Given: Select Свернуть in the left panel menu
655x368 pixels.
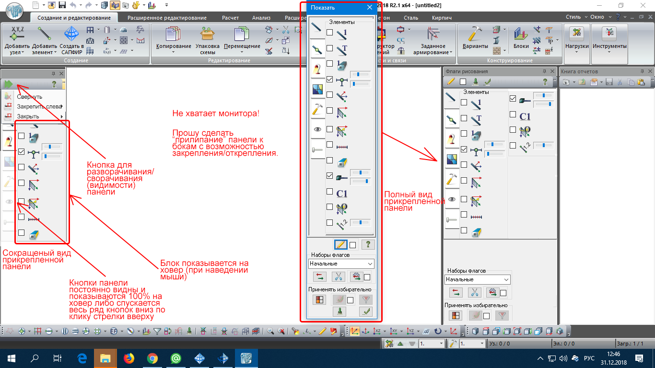Looking at the screenshot, I should tap(30, 97).
